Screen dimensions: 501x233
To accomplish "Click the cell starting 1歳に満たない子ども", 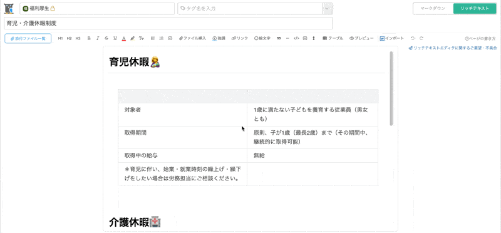I will click(312, 115).
